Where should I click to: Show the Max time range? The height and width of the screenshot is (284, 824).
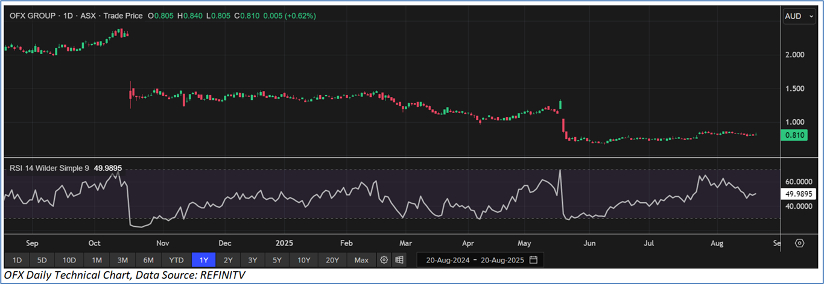point(361,260)
